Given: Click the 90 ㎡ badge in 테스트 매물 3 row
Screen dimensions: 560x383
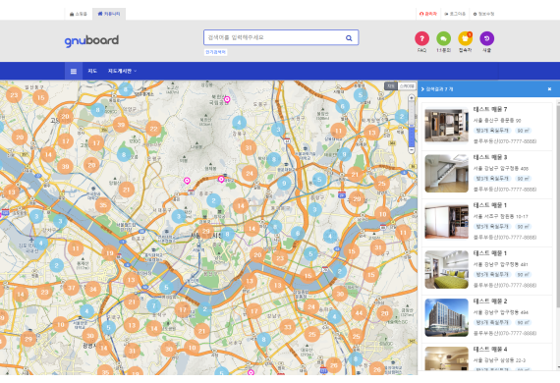Looking at the screenshot, I should click(524, 179).
